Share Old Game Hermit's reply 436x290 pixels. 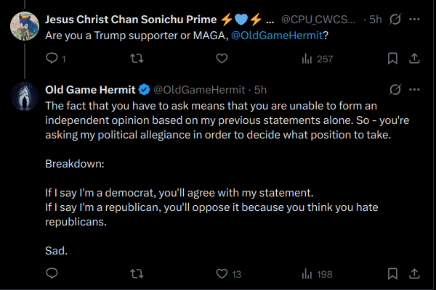[x=414, y=273]
